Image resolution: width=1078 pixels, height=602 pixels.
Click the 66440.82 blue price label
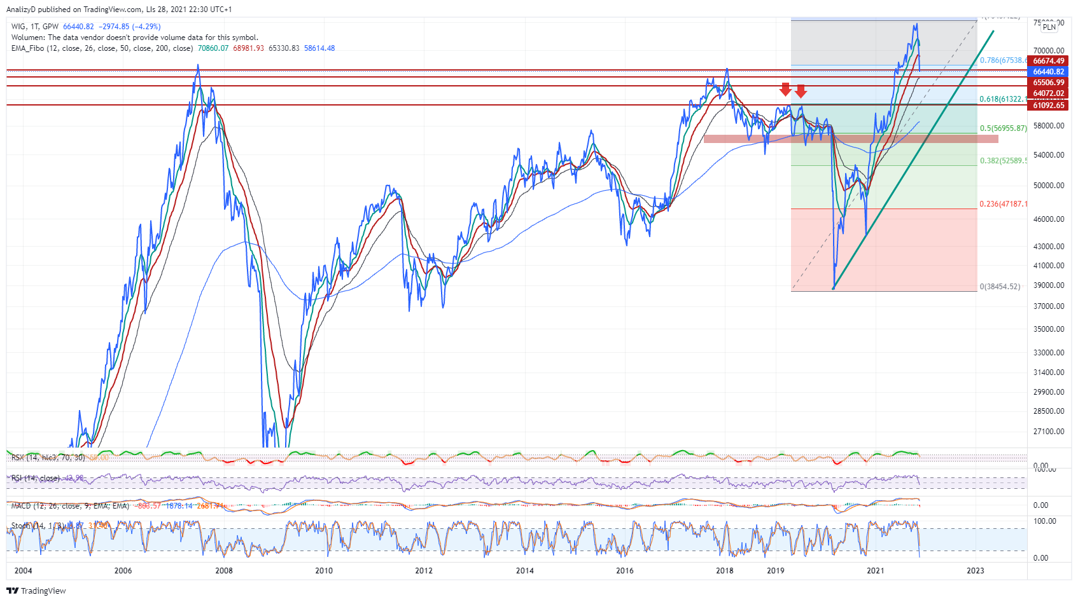click(x=1049, y=72)
